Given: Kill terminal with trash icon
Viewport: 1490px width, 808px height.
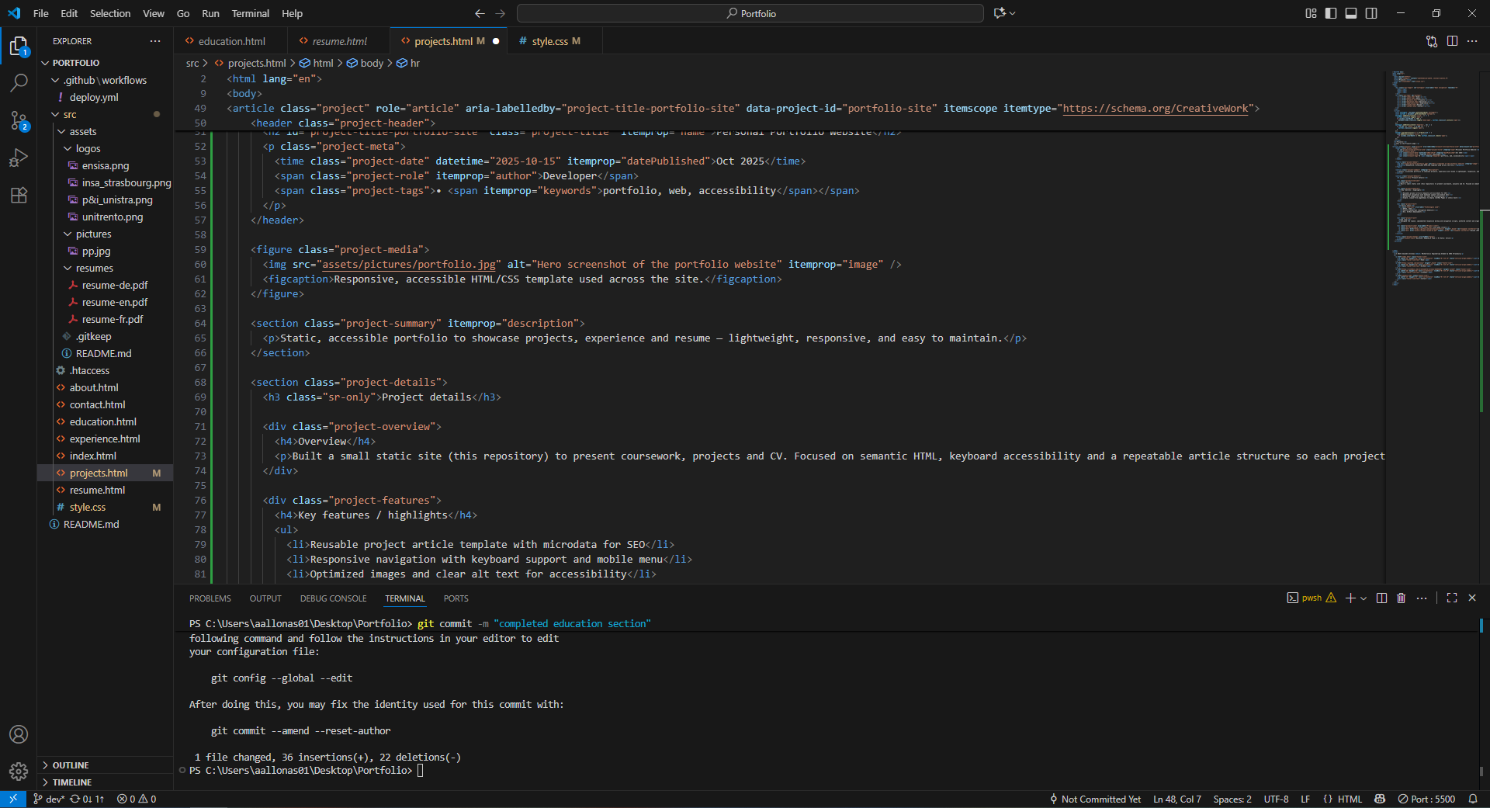Looking at the screenshot, I should coord(1401,598).
